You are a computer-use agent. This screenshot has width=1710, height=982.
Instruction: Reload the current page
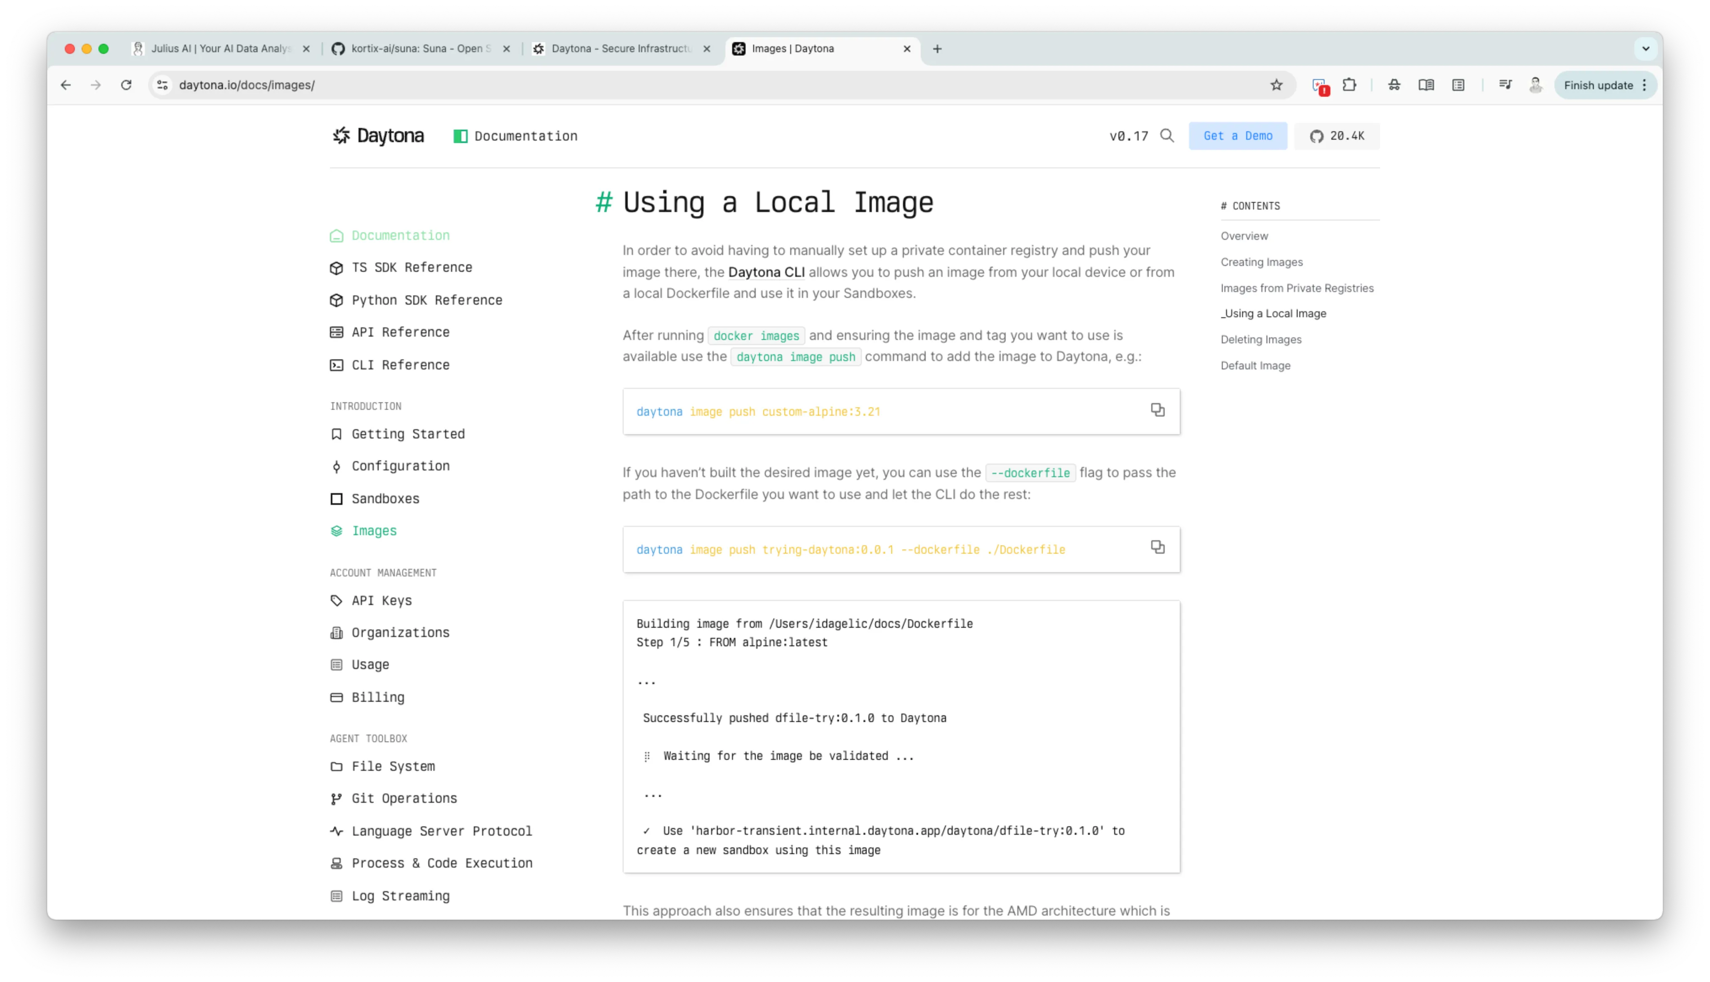click(126, 85)
